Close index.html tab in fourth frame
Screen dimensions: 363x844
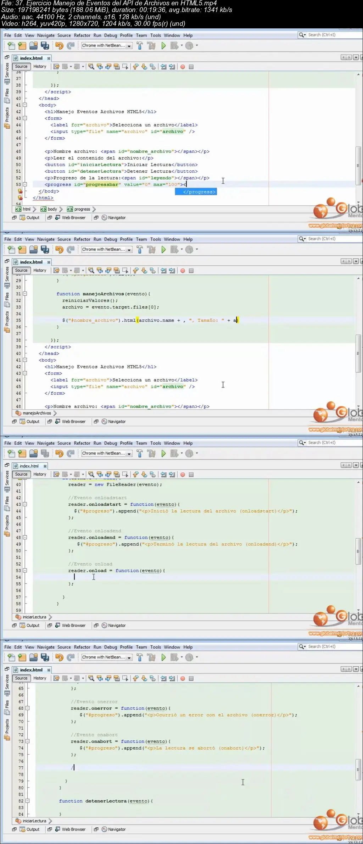[x=49, y=670]
